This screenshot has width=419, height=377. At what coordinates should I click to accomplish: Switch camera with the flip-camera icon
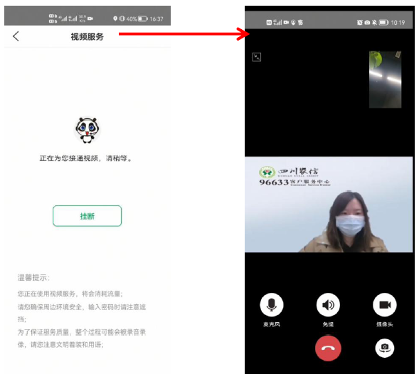(385, 348)
